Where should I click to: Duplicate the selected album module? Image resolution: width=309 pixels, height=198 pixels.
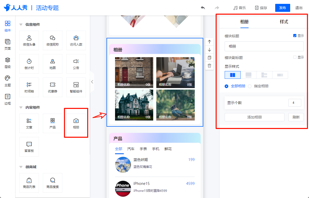209,58
